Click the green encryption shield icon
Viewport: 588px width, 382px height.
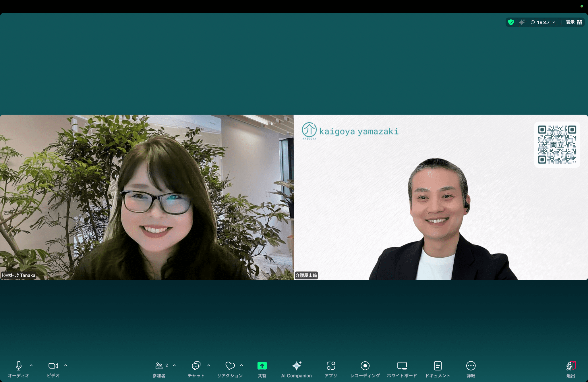(x=511, y=22)
